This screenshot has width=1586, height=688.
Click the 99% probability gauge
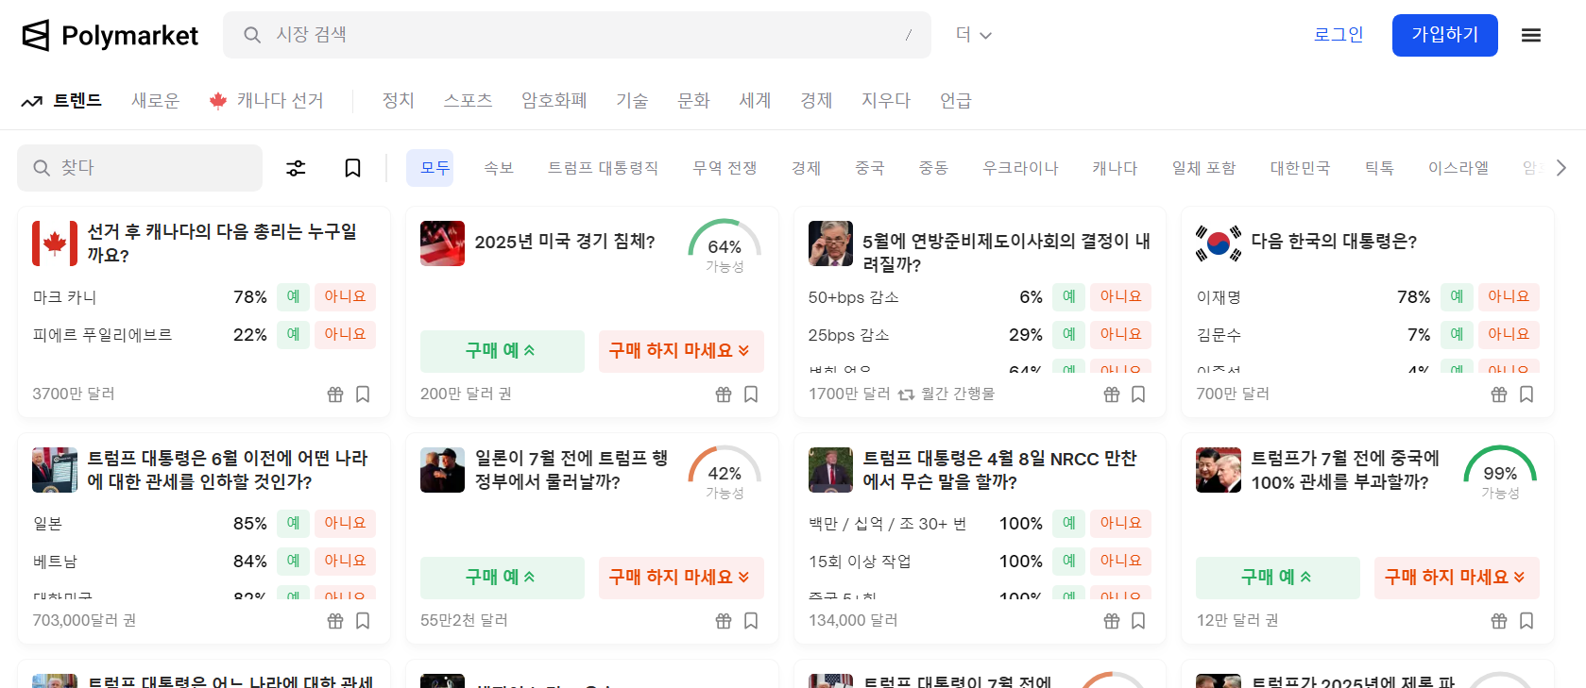(x=1500, y=474)
